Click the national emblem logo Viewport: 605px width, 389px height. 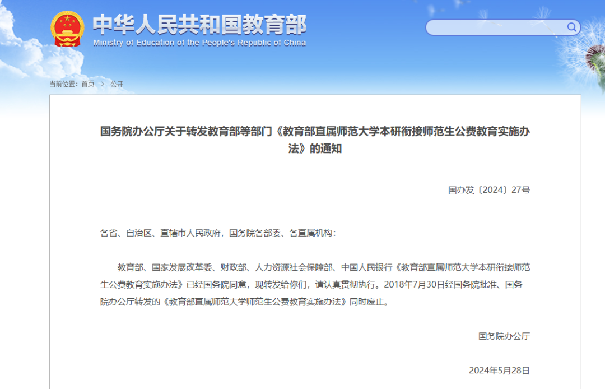pyautogui.click(x=67, y=29)
